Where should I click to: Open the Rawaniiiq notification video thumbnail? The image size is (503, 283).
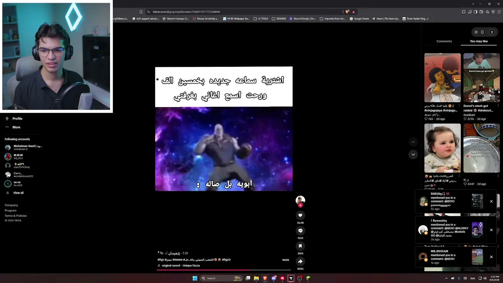pos(477,230)
